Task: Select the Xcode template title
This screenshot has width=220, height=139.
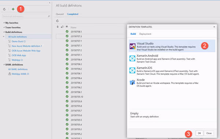Action: pos(140,80)
